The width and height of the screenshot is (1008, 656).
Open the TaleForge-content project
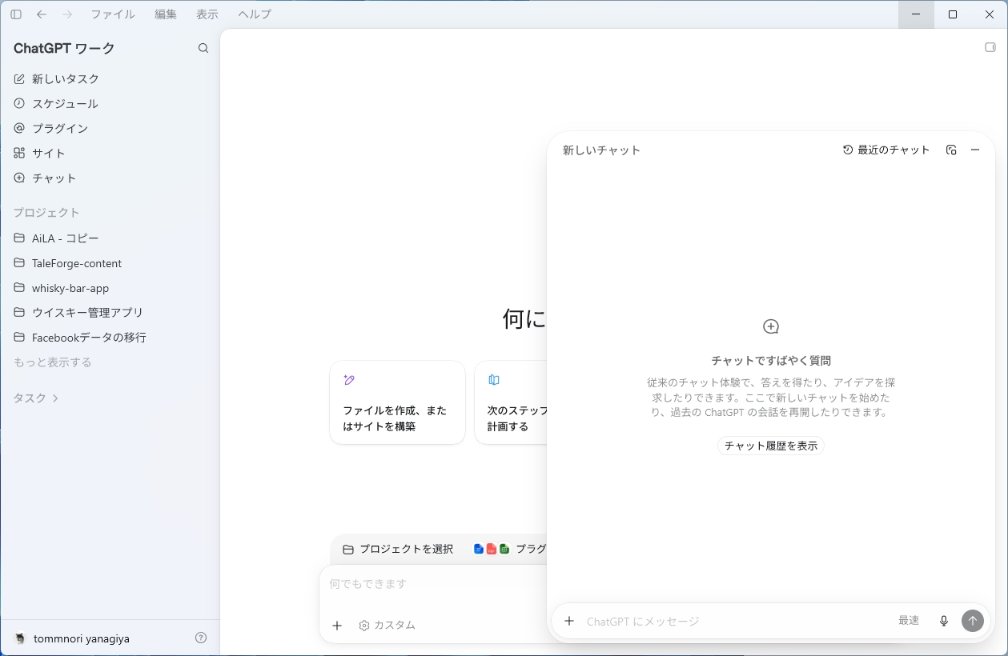pyautogui.click(x=110, y=263)
